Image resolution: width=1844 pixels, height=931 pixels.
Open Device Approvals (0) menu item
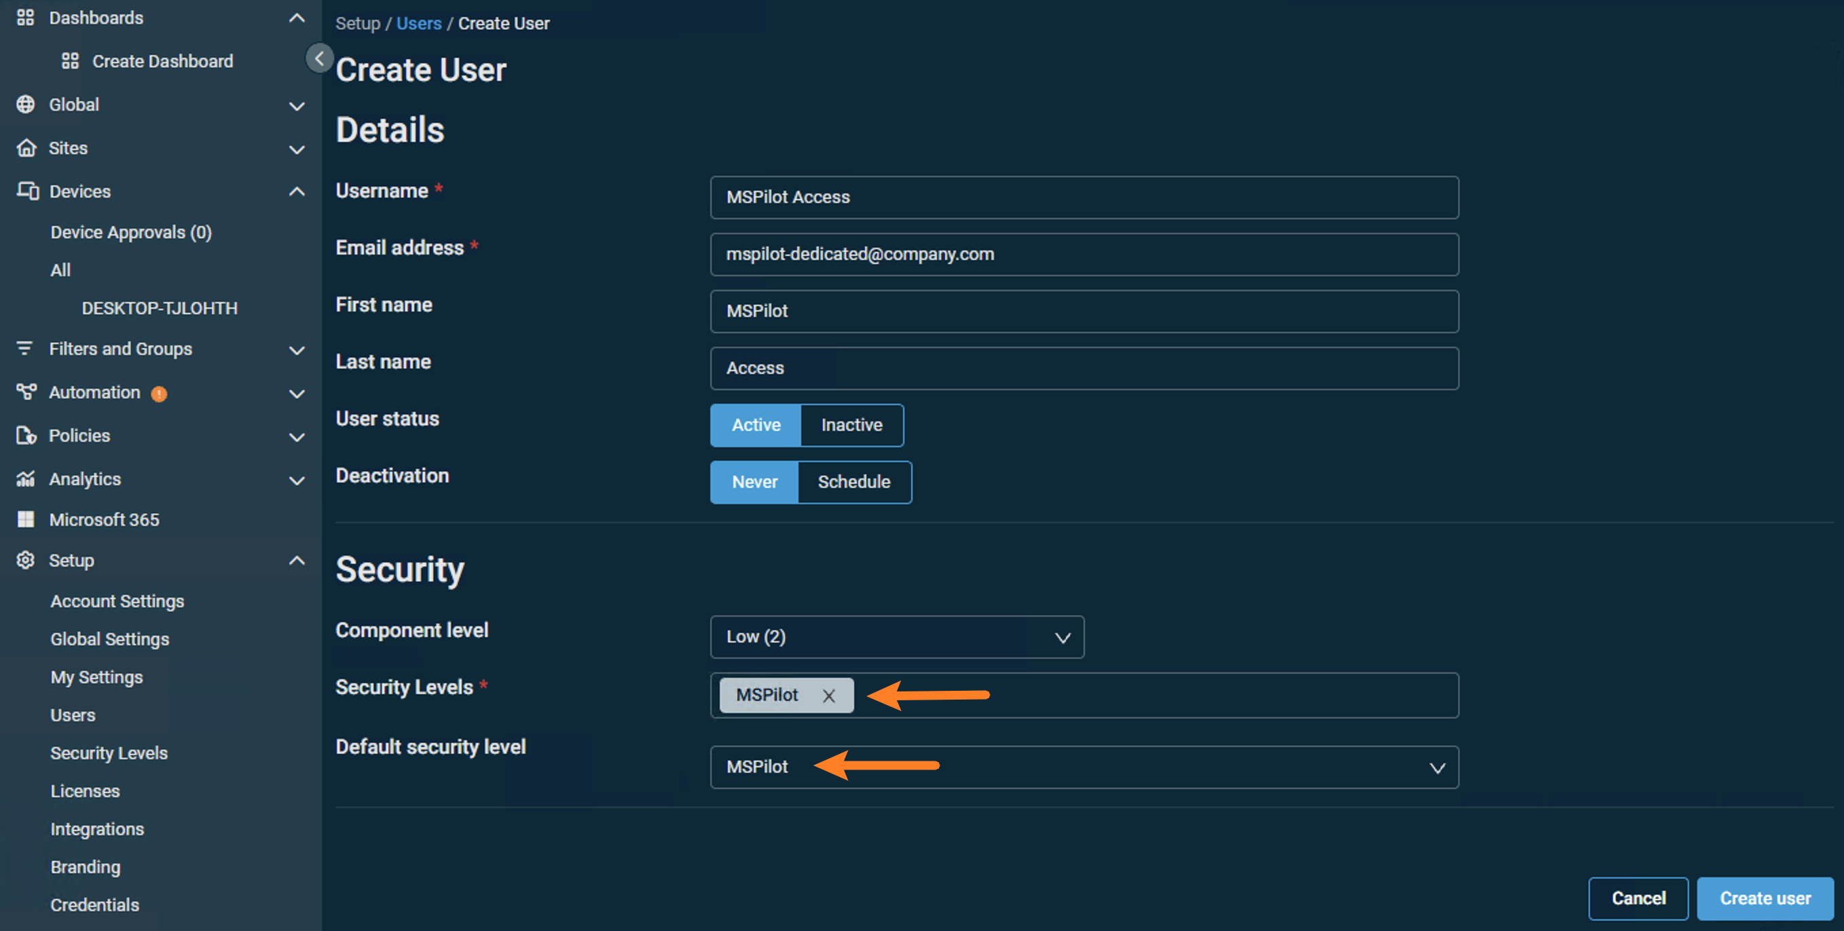tap(131, 233)
